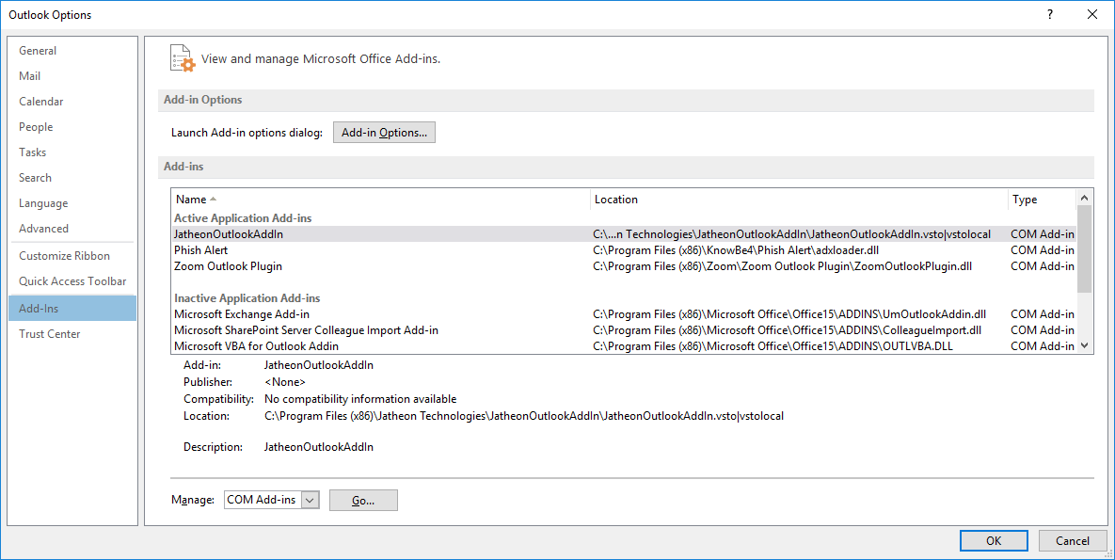Click the Add-in Options... button

(x=384, y=133)
